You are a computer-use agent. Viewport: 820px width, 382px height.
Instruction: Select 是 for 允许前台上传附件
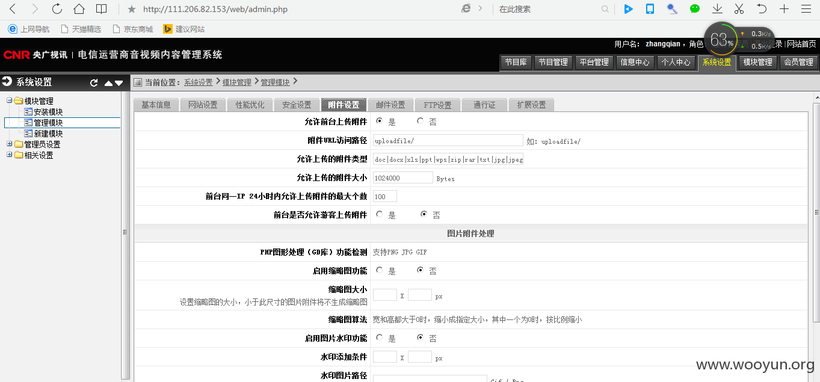(380, 121)
